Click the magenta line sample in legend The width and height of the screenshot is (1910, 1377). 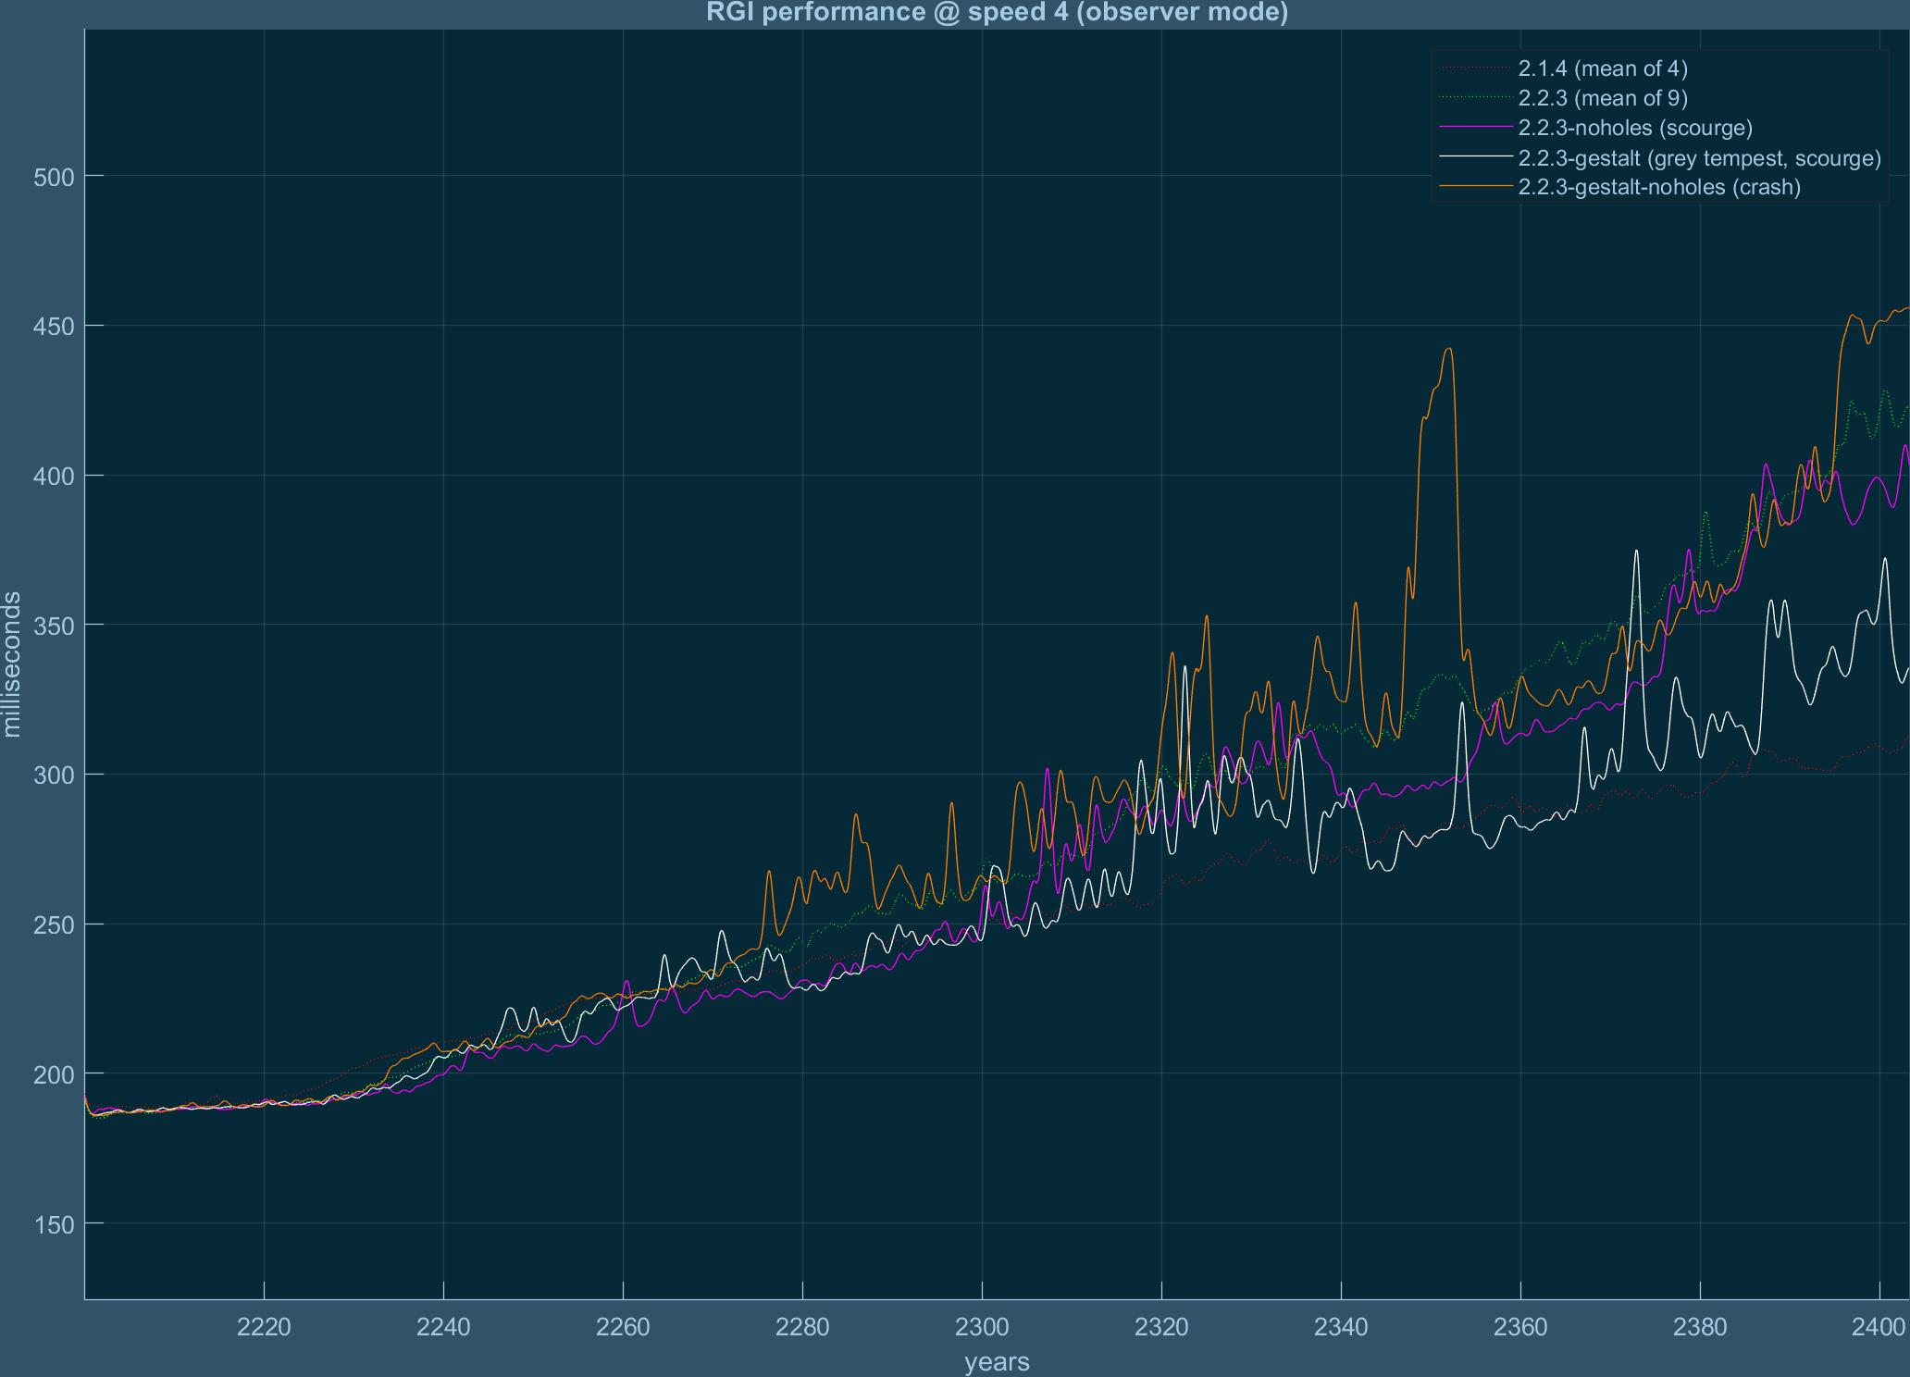tap(1475, 128)
